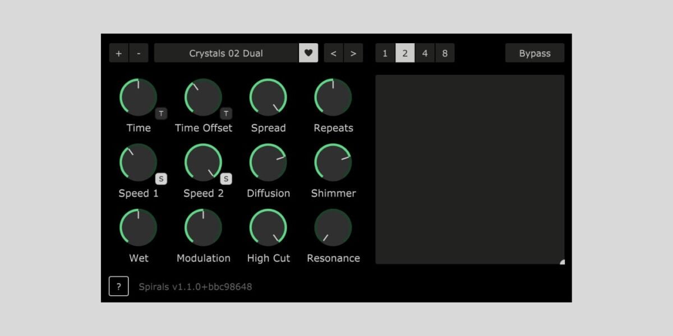Toggle the S button next to Speed 2
This screenshot has height=336, width=673.
tap(226, 179)
